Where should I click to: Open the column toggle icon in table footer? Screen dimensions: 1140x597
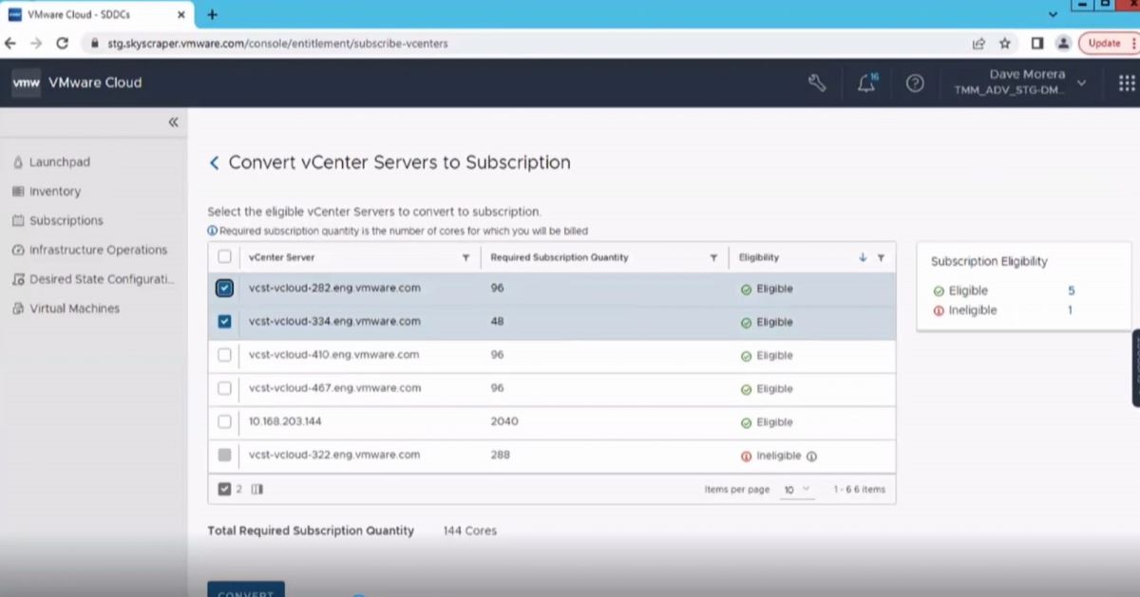(x=256, y=489)
